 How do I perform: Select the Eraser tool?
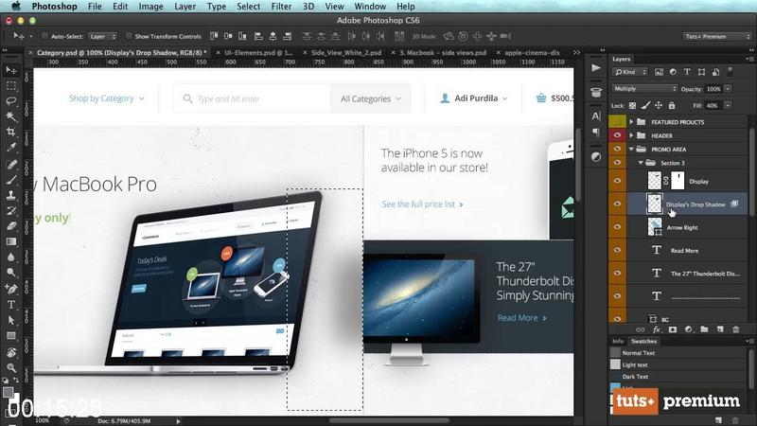coord(11,225)
